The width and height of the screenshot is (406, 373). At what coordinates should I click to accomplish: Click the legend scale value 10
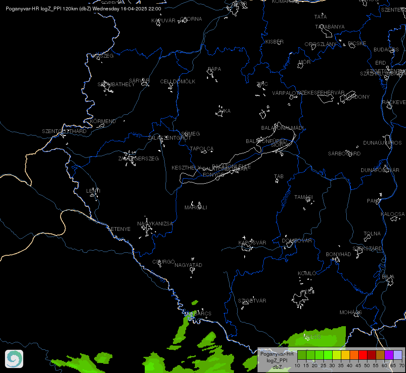tap(297, 366)
